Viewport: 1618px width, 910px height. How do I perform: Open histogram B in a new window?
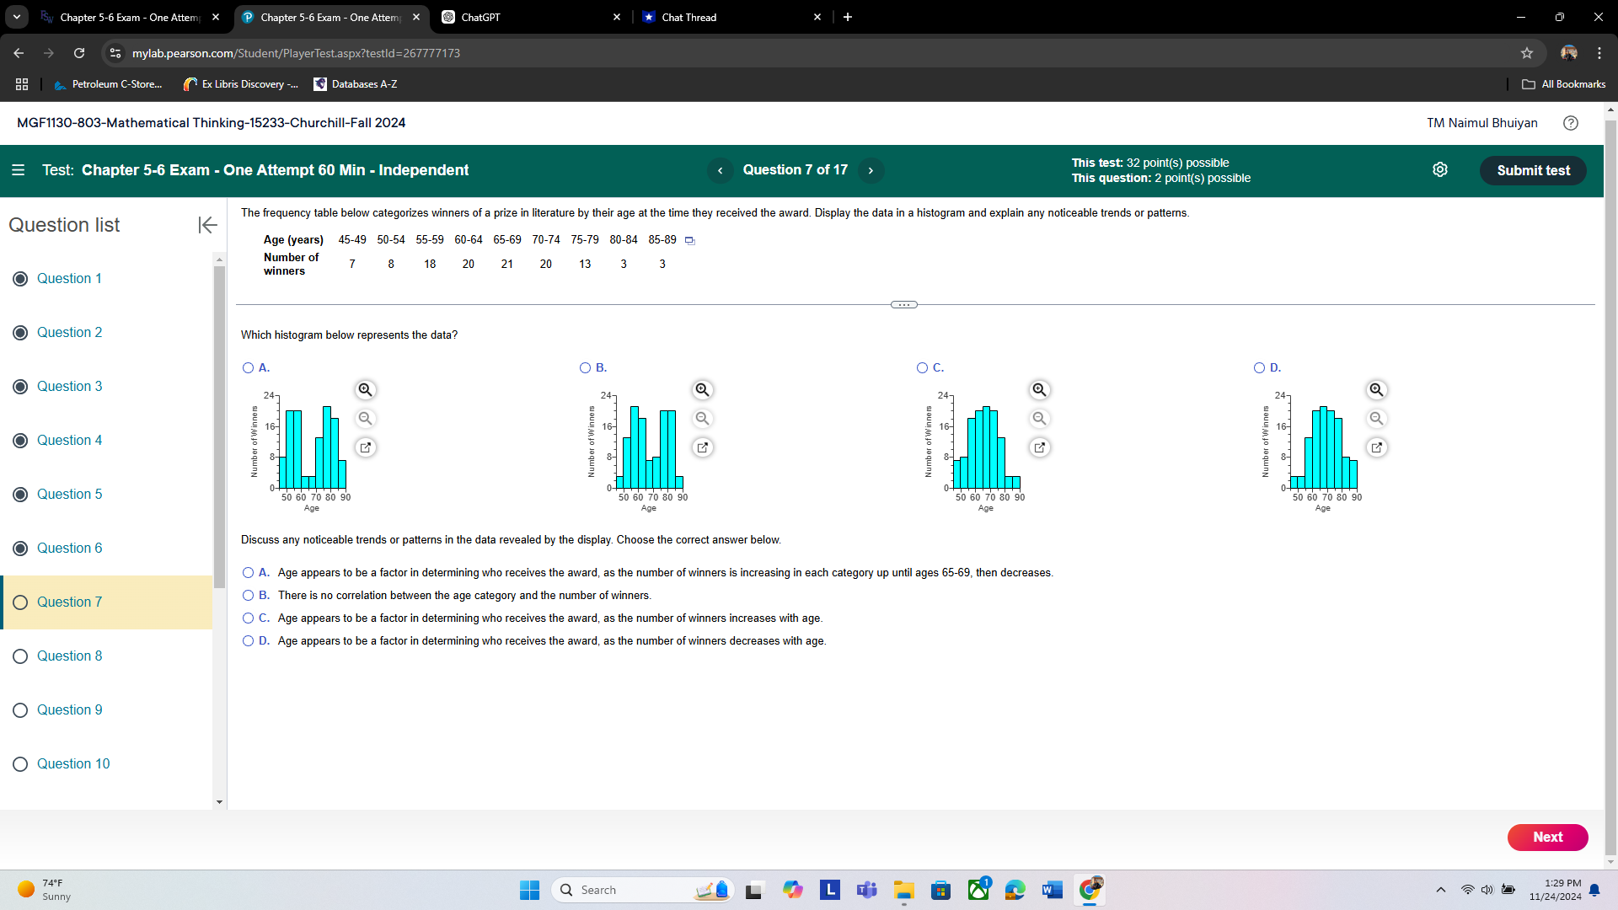point(702,447)
